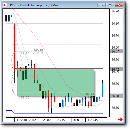130x129 pixels.
Task: Click the 23:00 time axis label
Action: [x=47, y=120]
